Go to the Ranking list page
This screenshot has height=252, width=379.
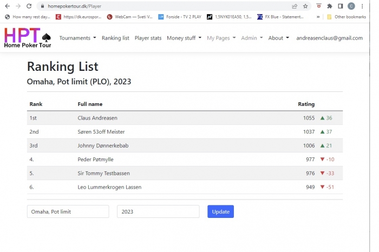click(115, 38)
